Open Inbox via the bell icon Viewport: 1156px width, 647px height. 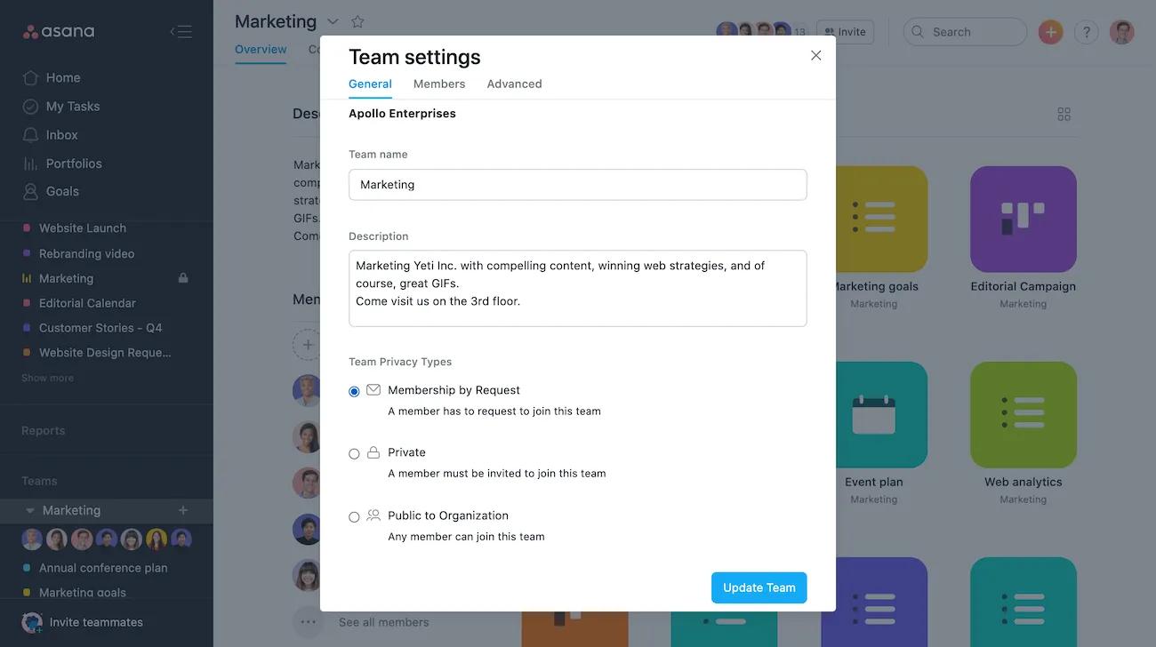[x=31, y=135]
